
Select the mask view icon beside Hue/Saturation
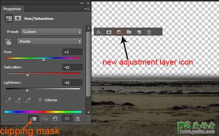18,18
